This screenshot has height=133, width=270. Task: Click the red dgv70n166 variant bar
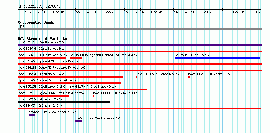point(69,83)
